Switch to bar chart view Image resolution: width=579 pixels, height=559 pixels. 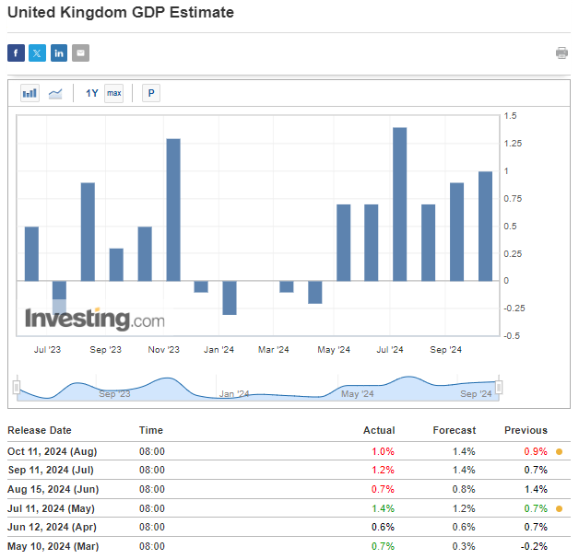point(30,93)
